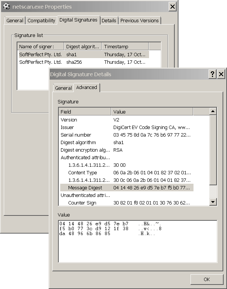Viewport: 227px width, 289px height.
Task: Select the Issuer field row
Action: pyautogui.click(x=126, y=127)
